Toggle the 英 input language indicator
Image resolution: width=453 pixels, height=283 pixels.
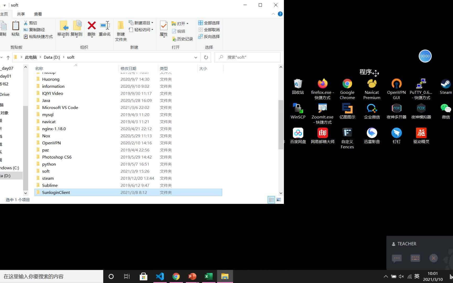coord(417,276)
